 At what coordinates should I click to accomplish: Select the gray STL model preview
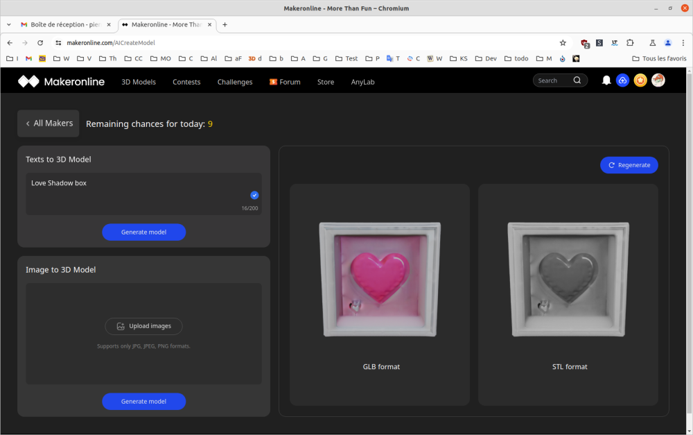click(568, 279)
